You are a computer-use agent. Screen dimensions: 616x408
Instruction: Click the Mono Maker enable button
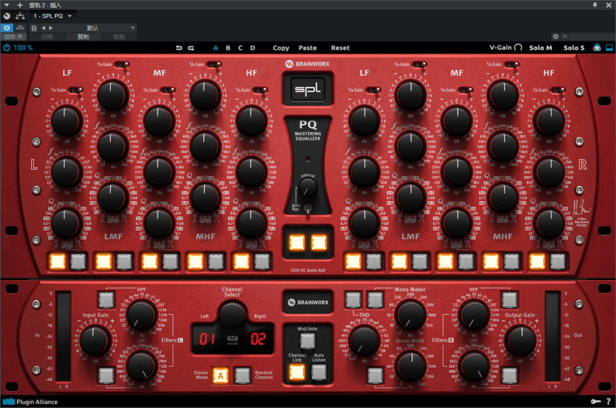pyautogui.click(x=375, y=300)
